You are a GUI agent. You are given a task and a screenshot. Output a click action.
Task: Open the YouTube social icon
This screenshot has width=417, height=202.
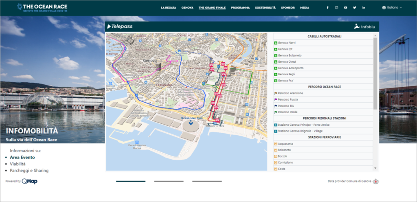click(x=345, y=8)
